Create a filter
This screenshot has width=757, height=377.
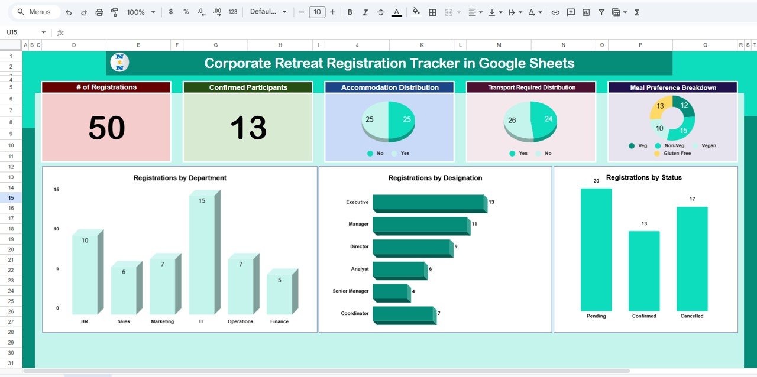pyautogui.click(x=601, y=12)
